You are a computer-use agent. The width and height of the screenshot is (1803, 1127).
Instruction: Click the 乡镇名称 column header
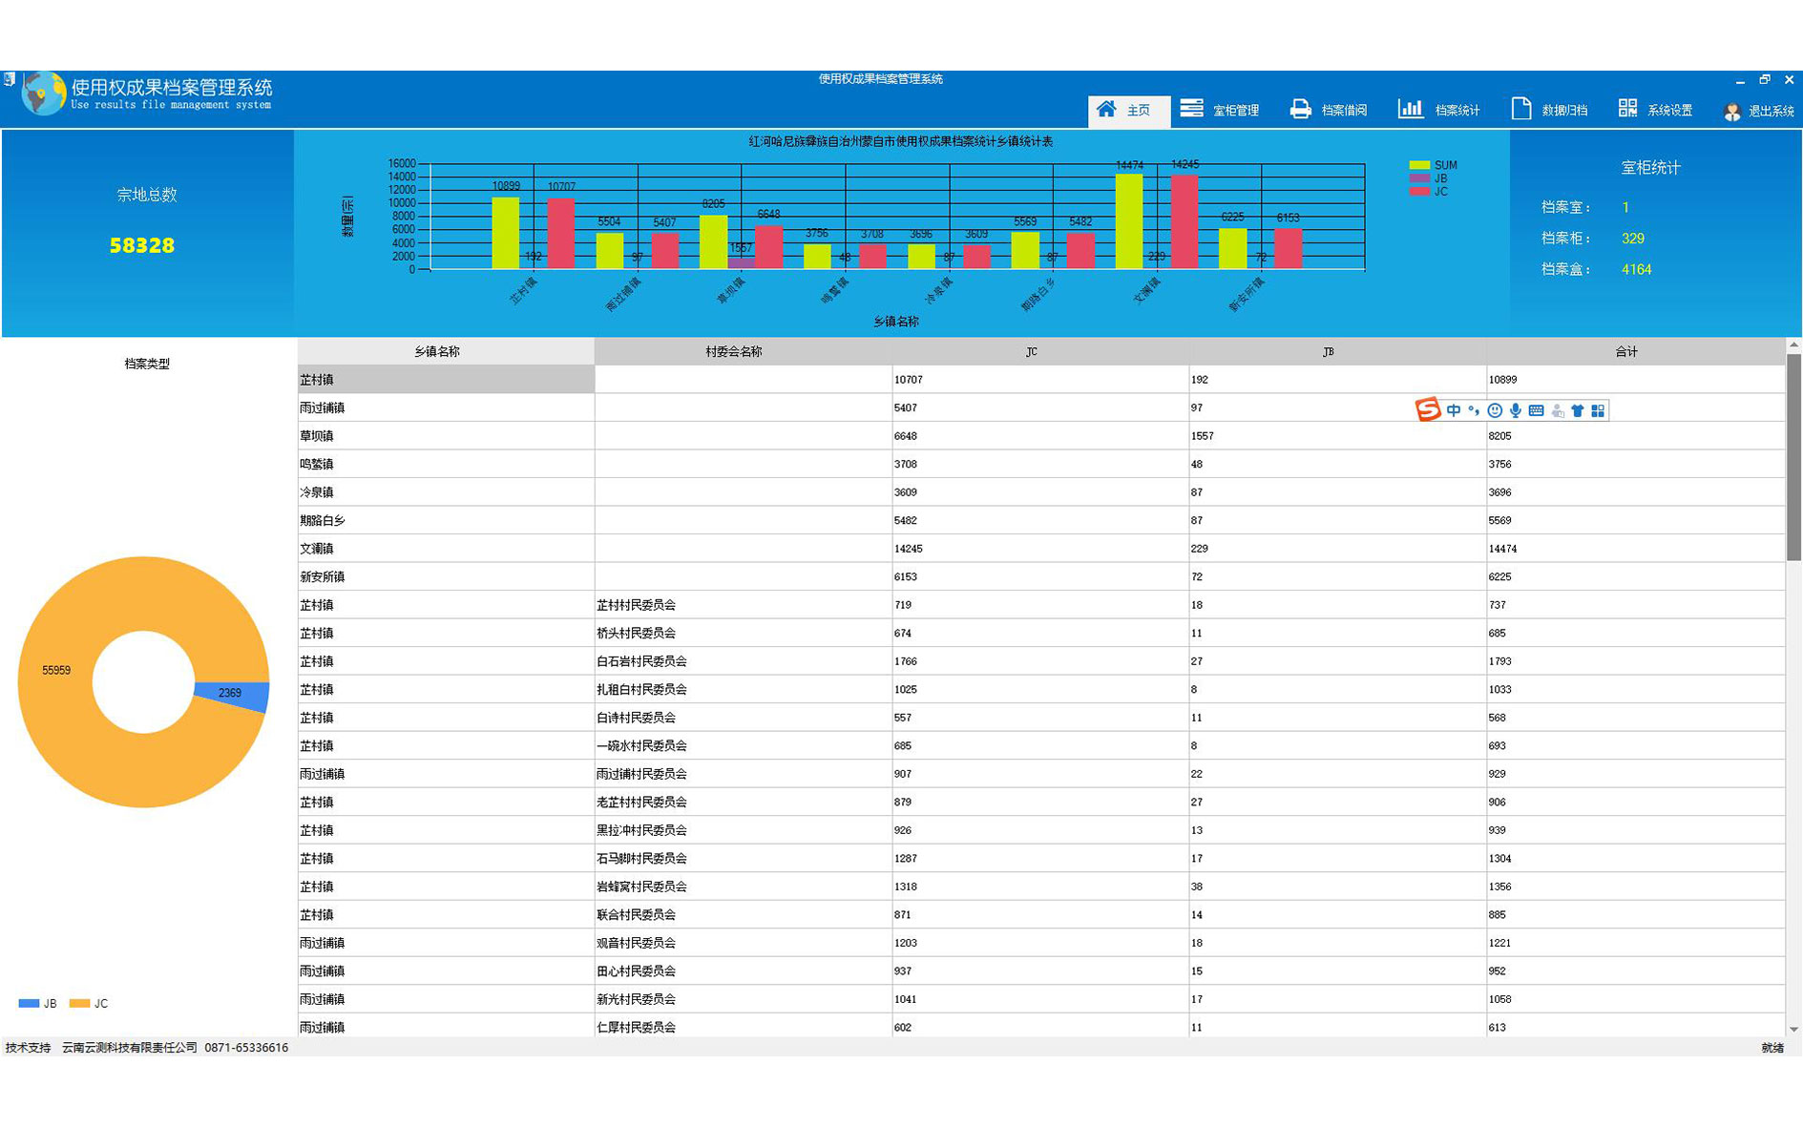pos(446,351)
